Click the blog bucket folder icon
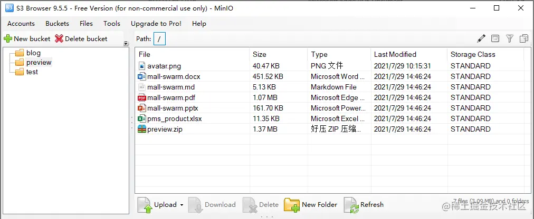 click(x=20, y=53)
